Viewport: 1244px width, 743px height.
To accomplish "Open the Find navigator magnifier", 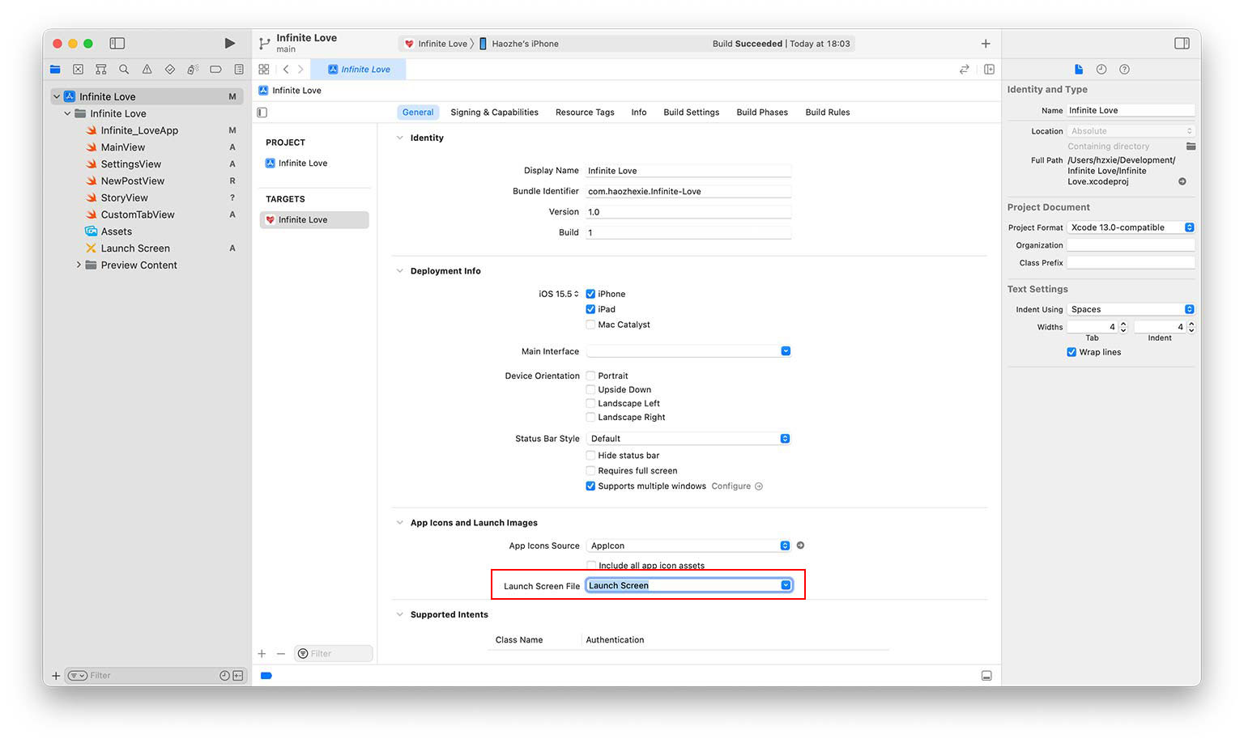I will click(x=124, y=70).
